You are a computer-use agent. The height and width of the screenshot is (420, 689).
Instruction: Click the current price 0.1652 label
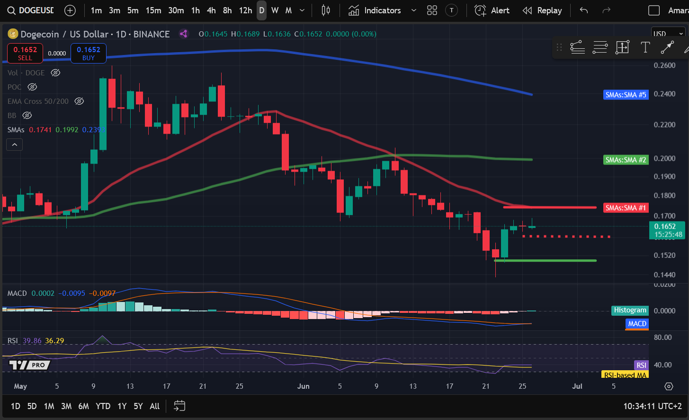[x=667, y=230]
